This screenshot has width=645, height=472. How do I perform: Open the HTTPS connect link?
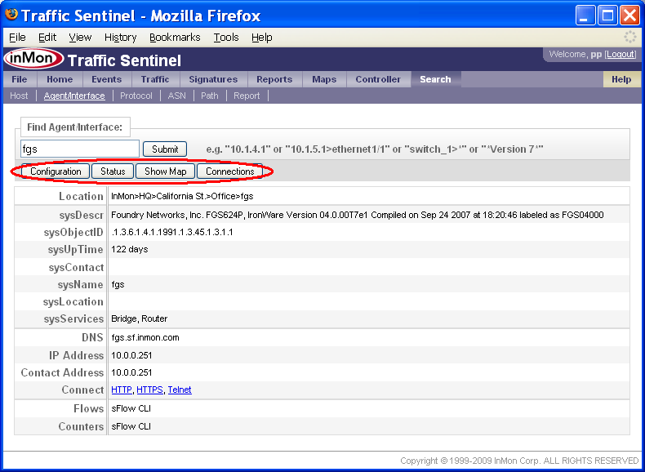[x=149, y=390]
